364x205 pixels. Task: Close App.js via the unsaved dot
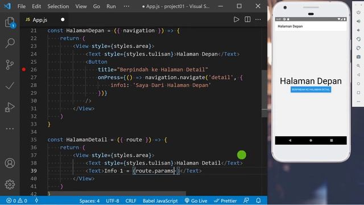coord(63,19)
